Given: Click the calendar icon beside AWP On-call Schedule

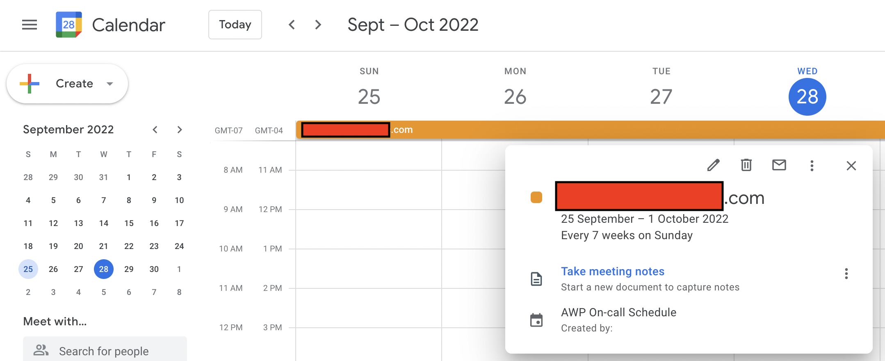Looking at the screenshot, I should point(537,319).
